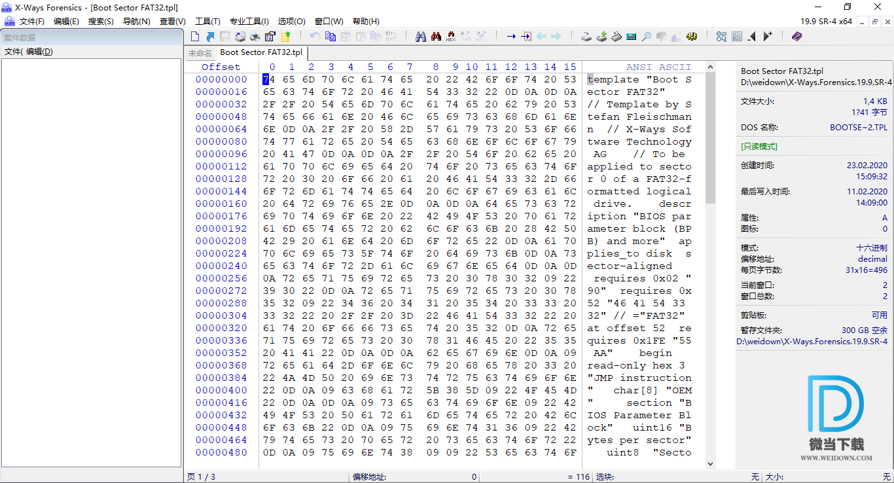Viewport: 894px width, 483px height.
Task: Click the Copy Block icon
Action: click(330, 37)
